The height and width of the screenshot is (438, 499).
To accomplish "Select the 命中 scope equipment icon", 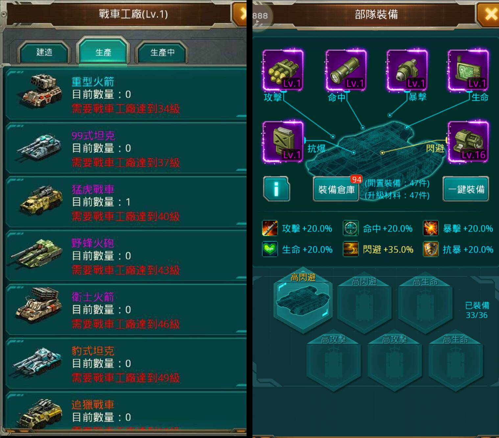I will tap(346, 70).
